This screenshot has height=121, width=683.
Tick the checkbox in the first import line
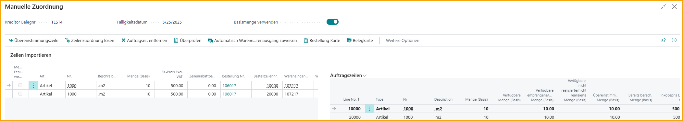click(20, 86)
